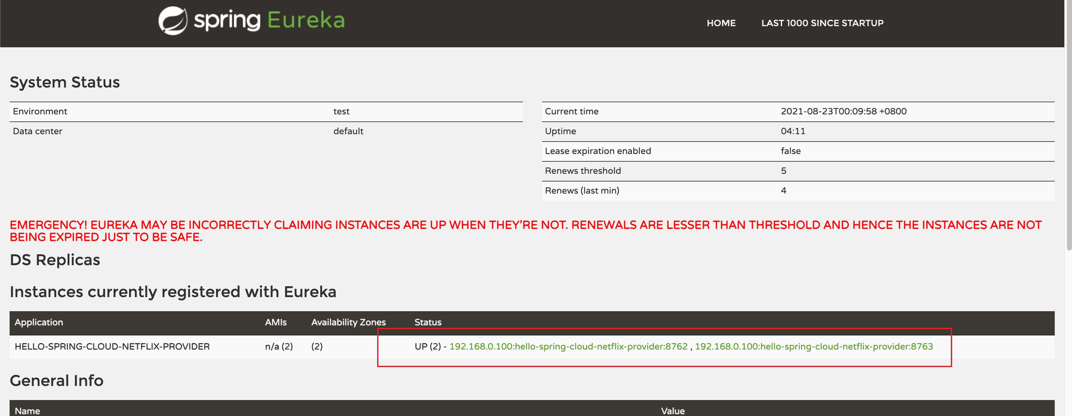Click the Renews (last min) value 4

(x=783, y=190)
